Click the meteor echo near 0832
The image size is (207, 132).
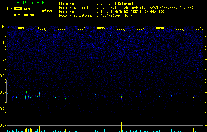(40, 94)
